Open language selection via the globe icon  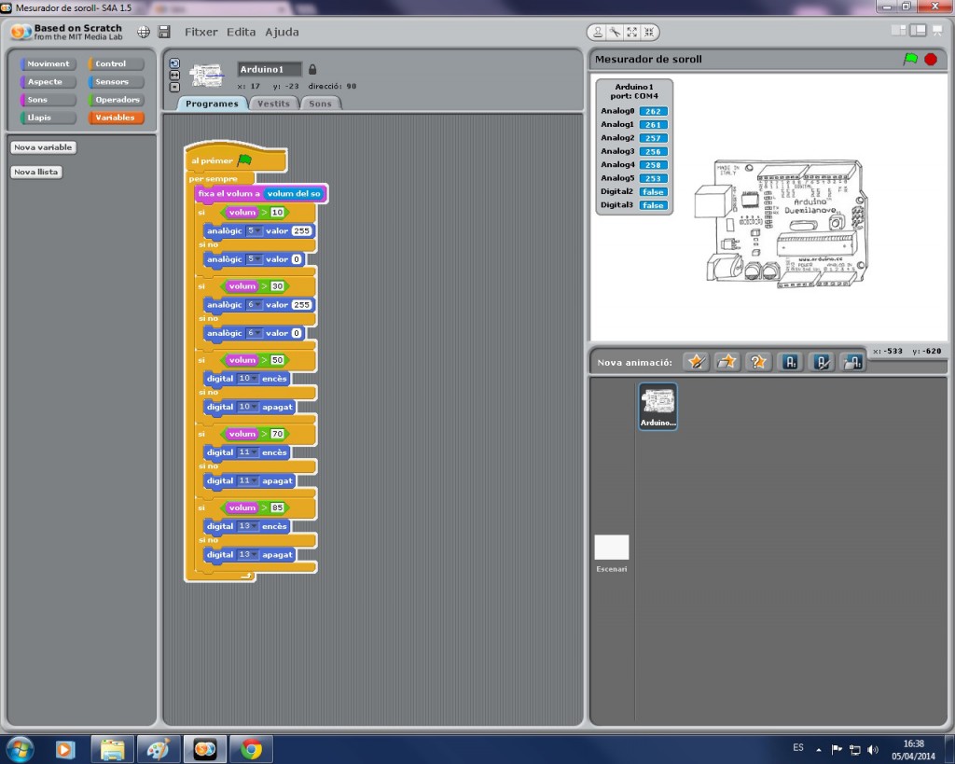(143, 31)
